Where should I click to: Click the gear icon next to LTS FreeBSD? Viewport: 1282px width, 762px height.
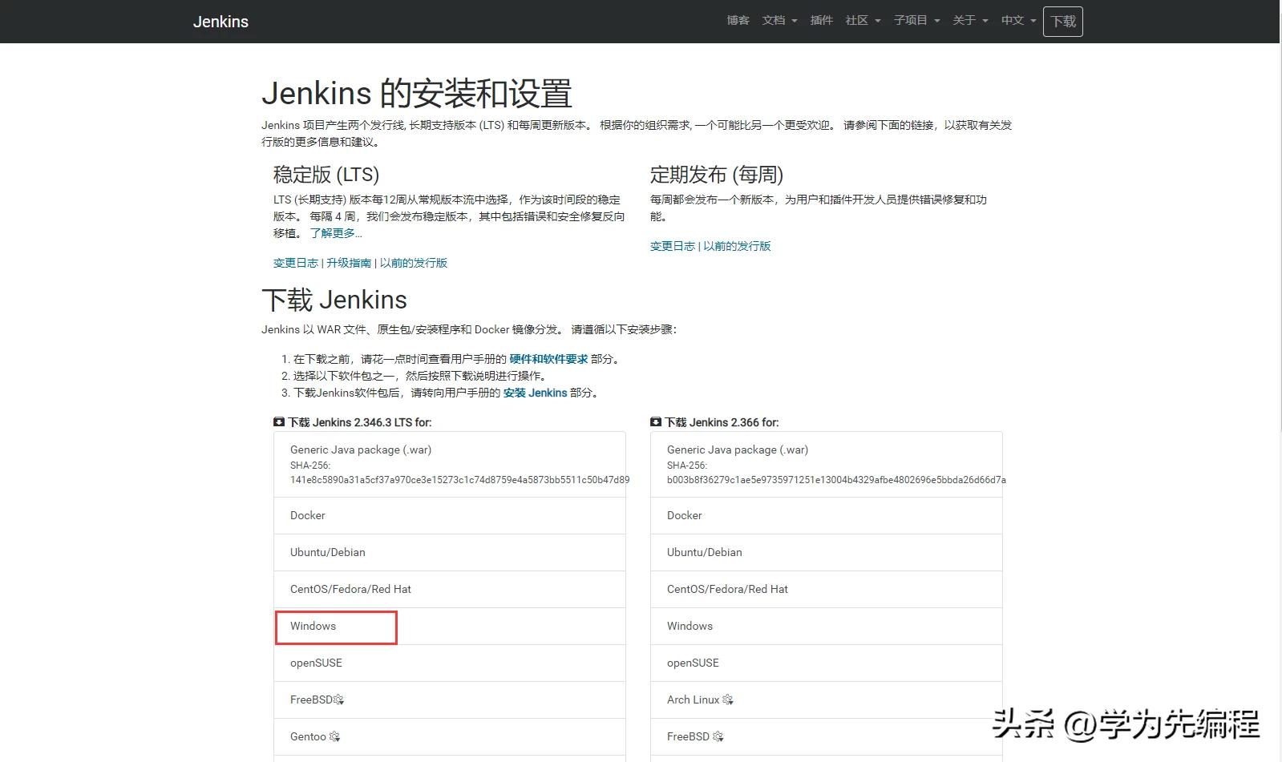339,700
